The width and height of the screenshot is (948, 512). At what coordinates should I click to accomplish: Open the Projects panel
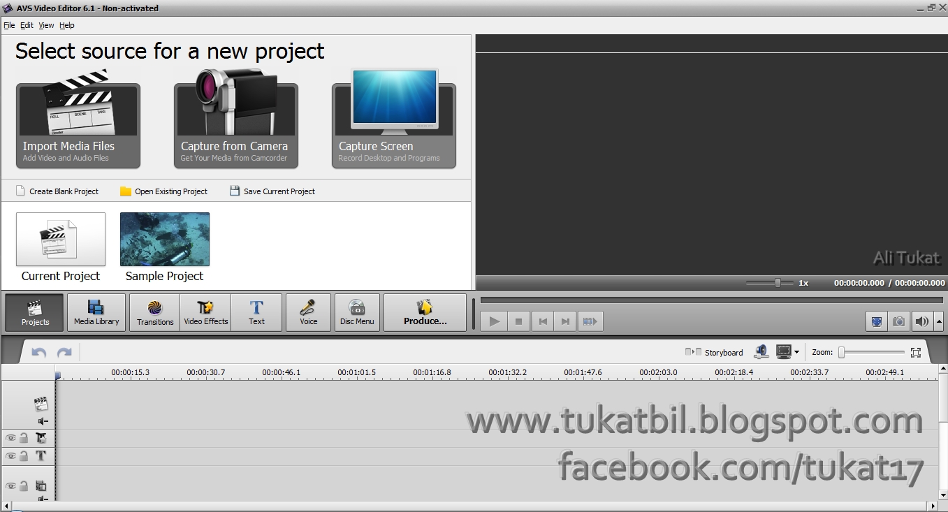(34, 312)
